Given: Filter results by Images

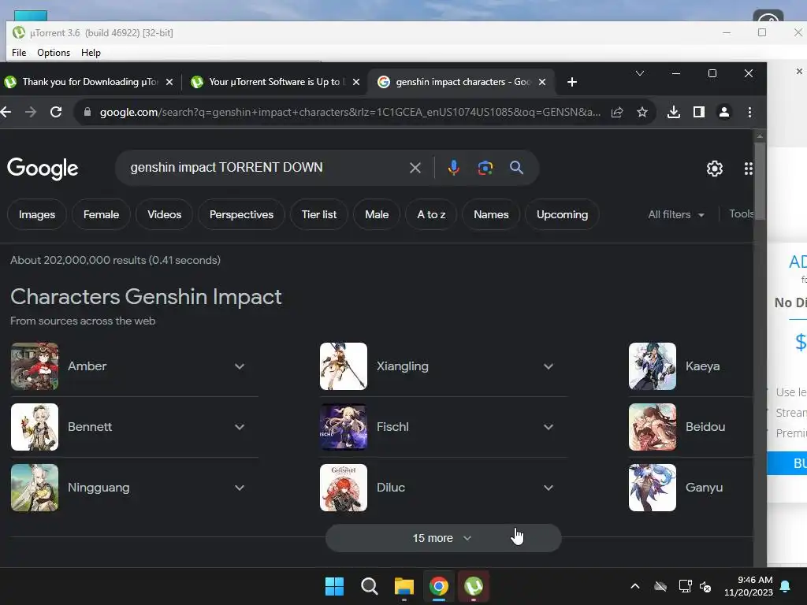Looking at the screenshot, I should (37, 214).
